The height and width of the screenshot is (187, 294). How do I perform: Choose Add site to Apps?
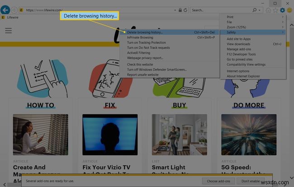pos(253,39)
